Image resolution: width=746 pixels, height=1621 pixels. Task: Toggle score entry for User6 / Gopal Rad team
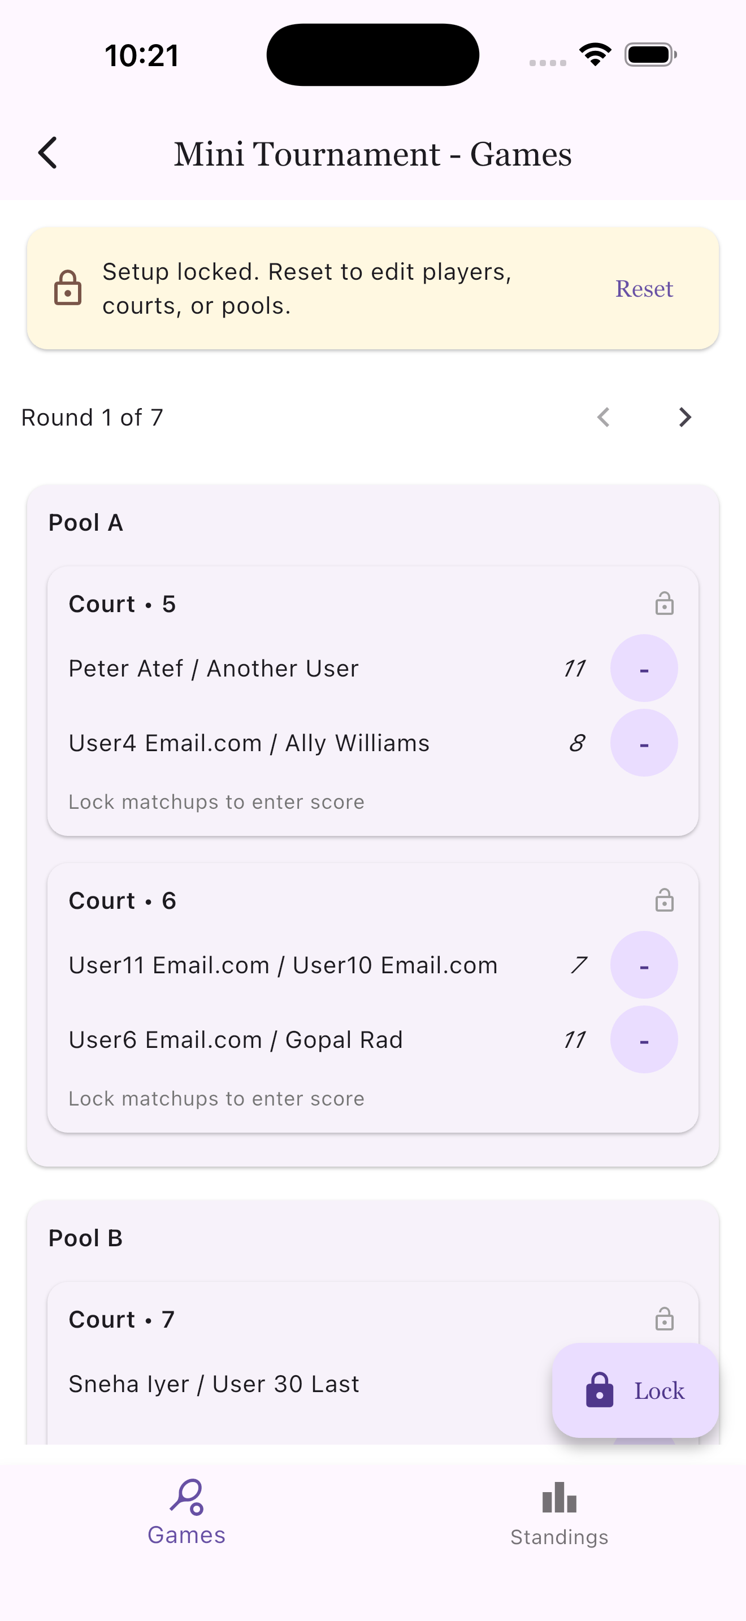(644, 1039)
